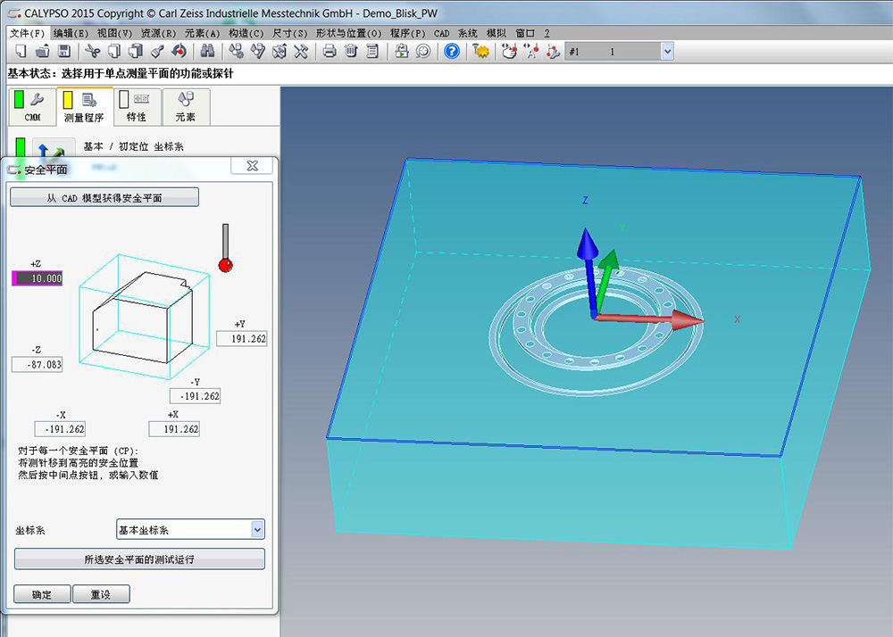Open the 元素(A) menu

tap(202, 33)
